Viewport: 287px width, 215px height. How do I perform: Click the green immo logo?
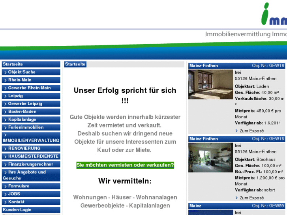click(x=274, y=14)
